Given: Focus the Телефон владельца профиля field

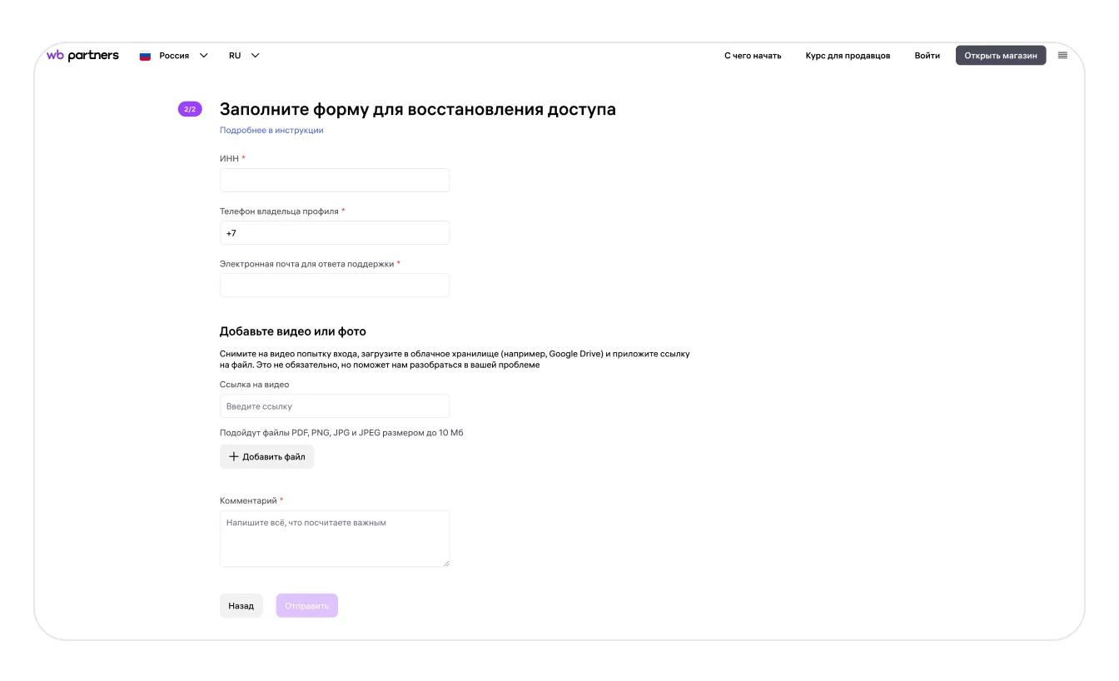Looking at the screenshot, I should pos(334,233).
